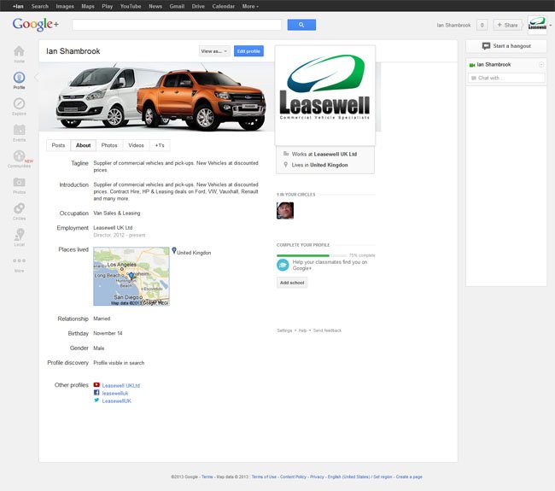Open the View as dropdown
The height and width of the screenshot is (491, 555).
coord(214,51)
